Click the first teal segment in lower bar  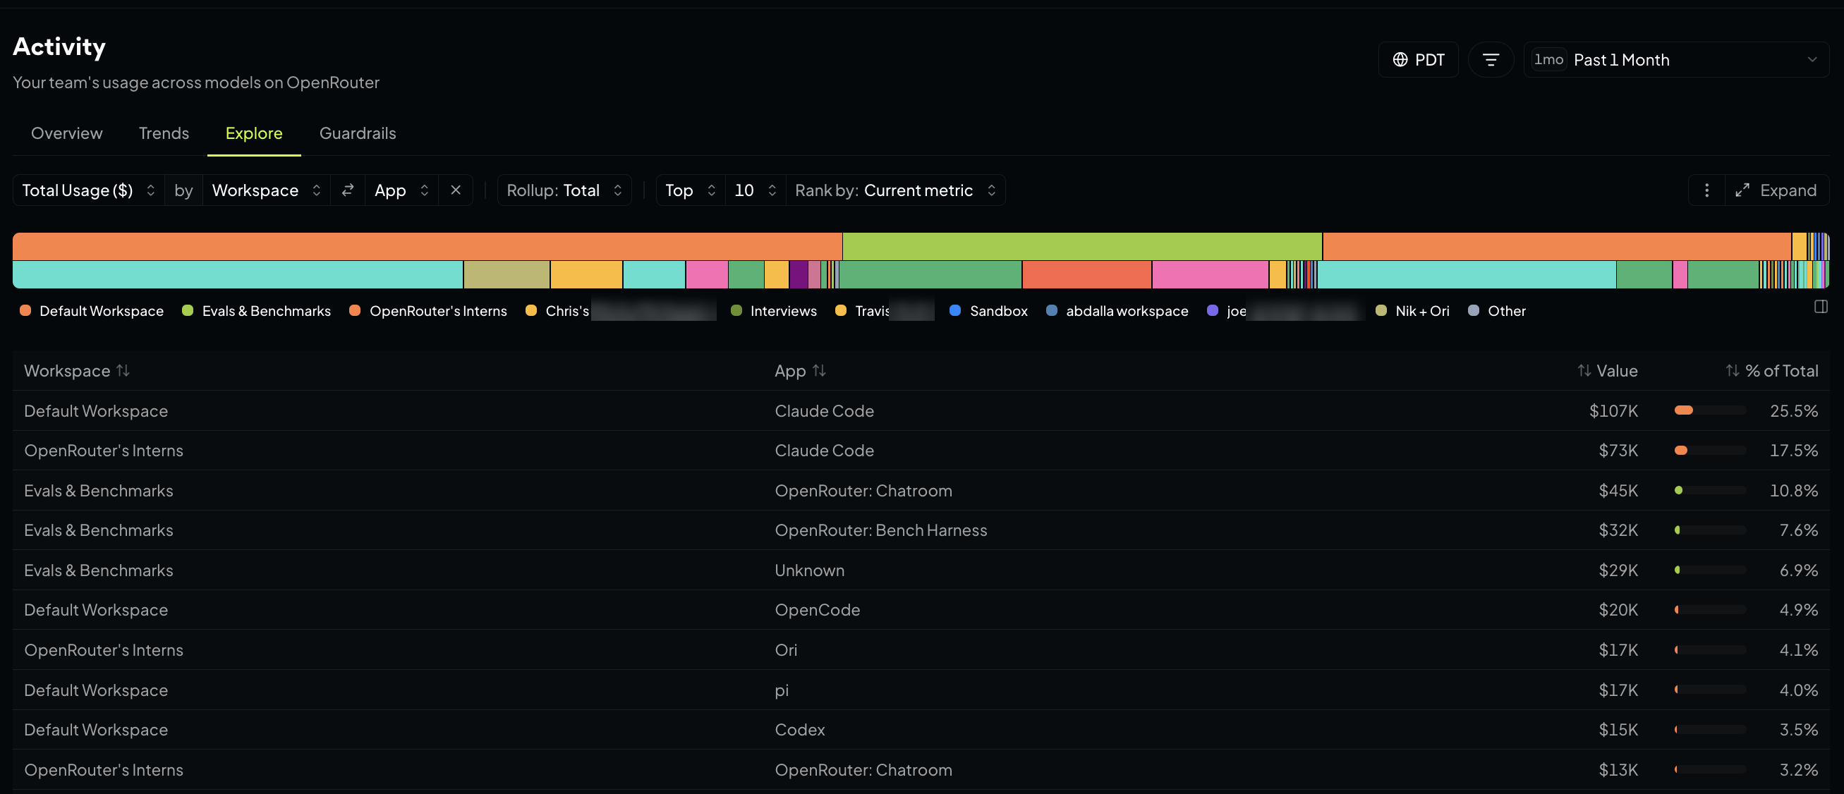click(238, 275)
